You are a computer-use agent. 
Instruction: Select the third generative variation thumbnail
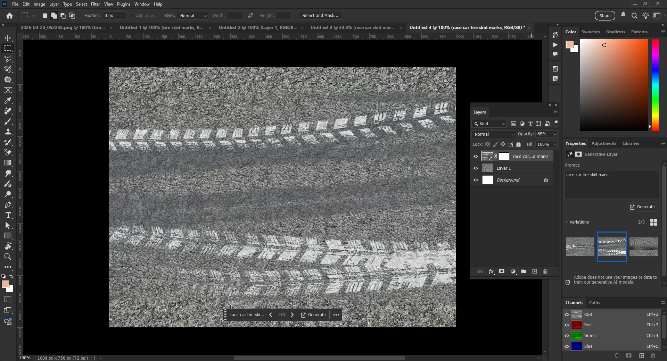(643, 247)
